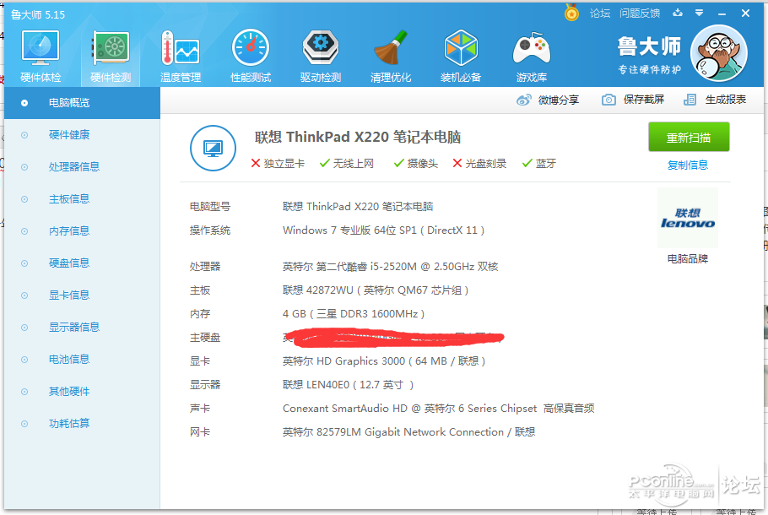
Task: Launch 性能测试 performance test
Action: (251, 56)
